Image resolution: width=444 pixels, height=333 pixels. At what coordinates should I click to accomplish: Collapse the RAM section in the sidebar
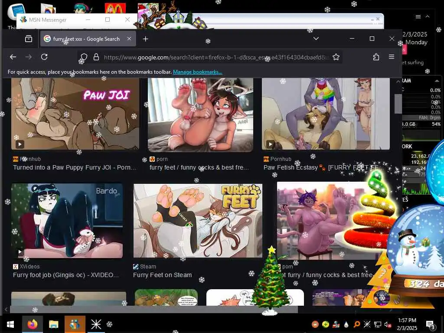pyautogui.click(x=437, y=81)
